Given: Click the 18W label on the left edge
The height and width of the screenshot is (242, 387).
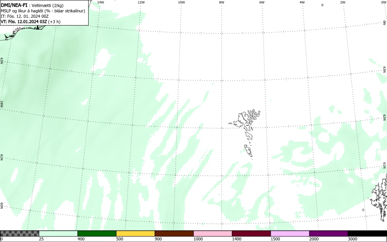Looking at the screenshot, I should [2, 104].
